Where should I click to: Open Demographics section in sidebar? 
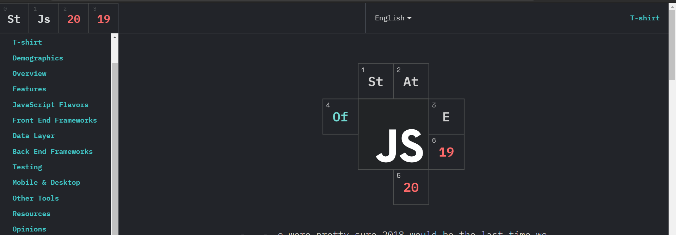(x=38, y=58)
